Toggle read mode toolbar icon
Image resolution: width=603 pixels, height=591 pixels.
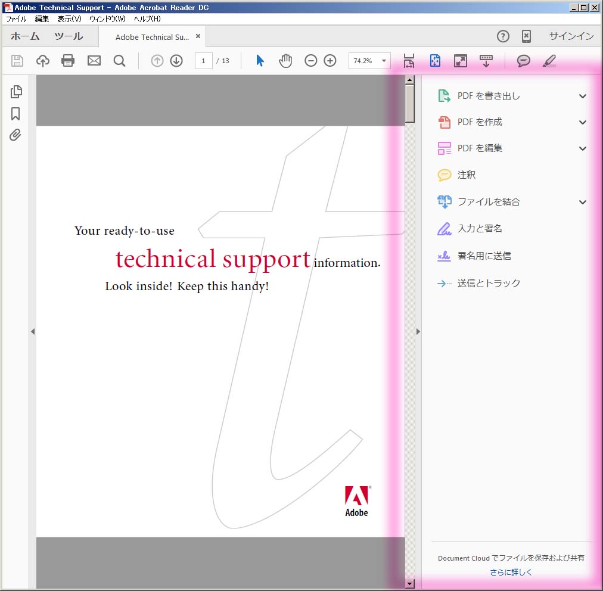pyautogui.click(x=486, y=61)
